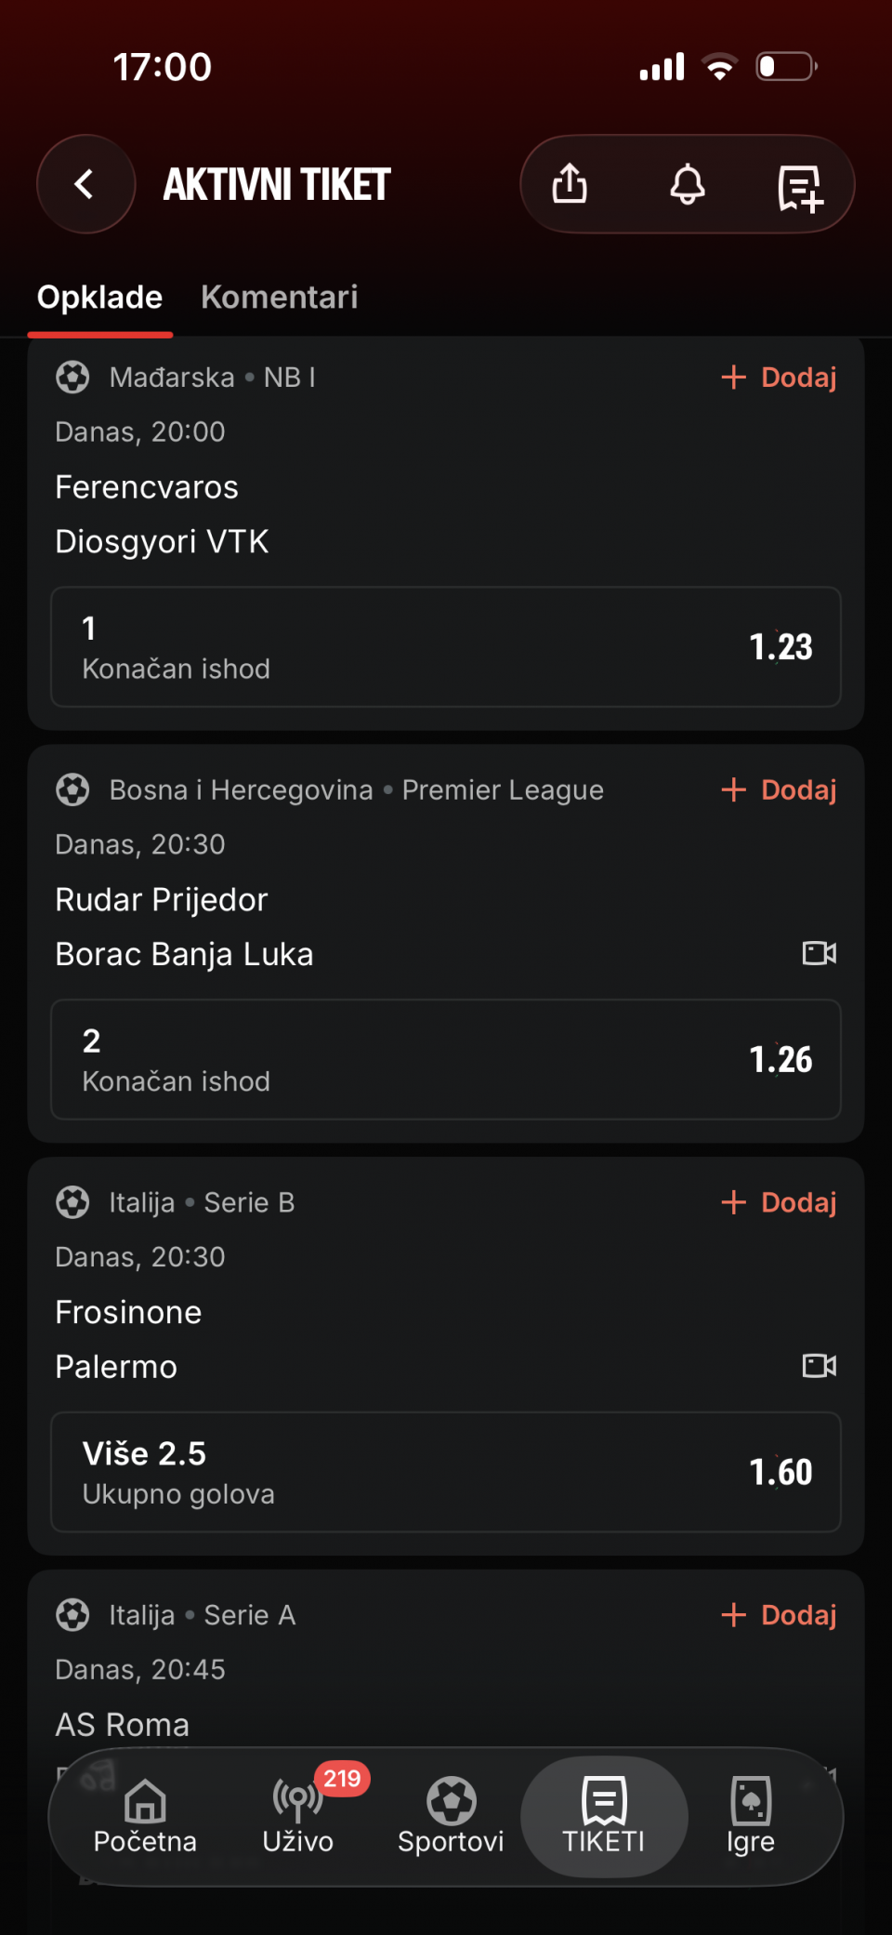The height and width of the screenshot is (1935, 892).
Task: Select the Opklade tab
Action: pos(99,298)
